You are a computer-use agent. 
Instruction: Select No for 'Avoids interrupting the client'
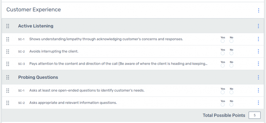click(231, 53)
